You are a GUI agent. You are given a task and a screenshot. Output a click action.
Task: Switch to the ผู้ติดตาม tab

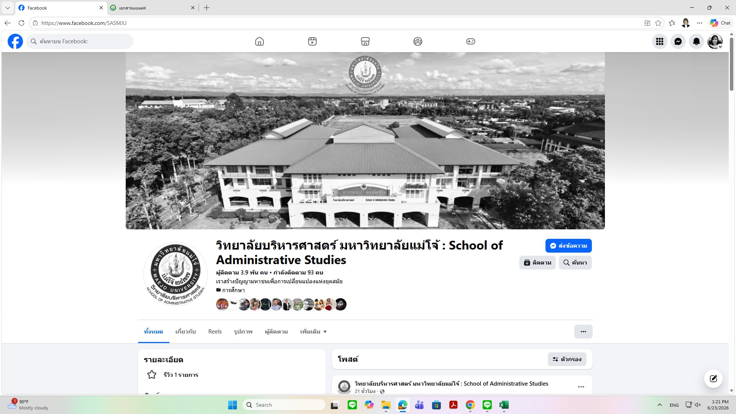pos(276,332)
